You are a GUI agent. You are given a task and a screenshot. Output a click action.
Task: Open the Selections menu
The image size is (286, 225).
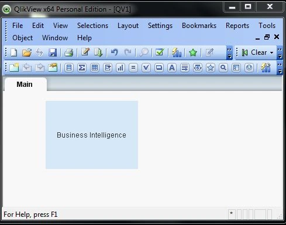click(x=92, y=26)
